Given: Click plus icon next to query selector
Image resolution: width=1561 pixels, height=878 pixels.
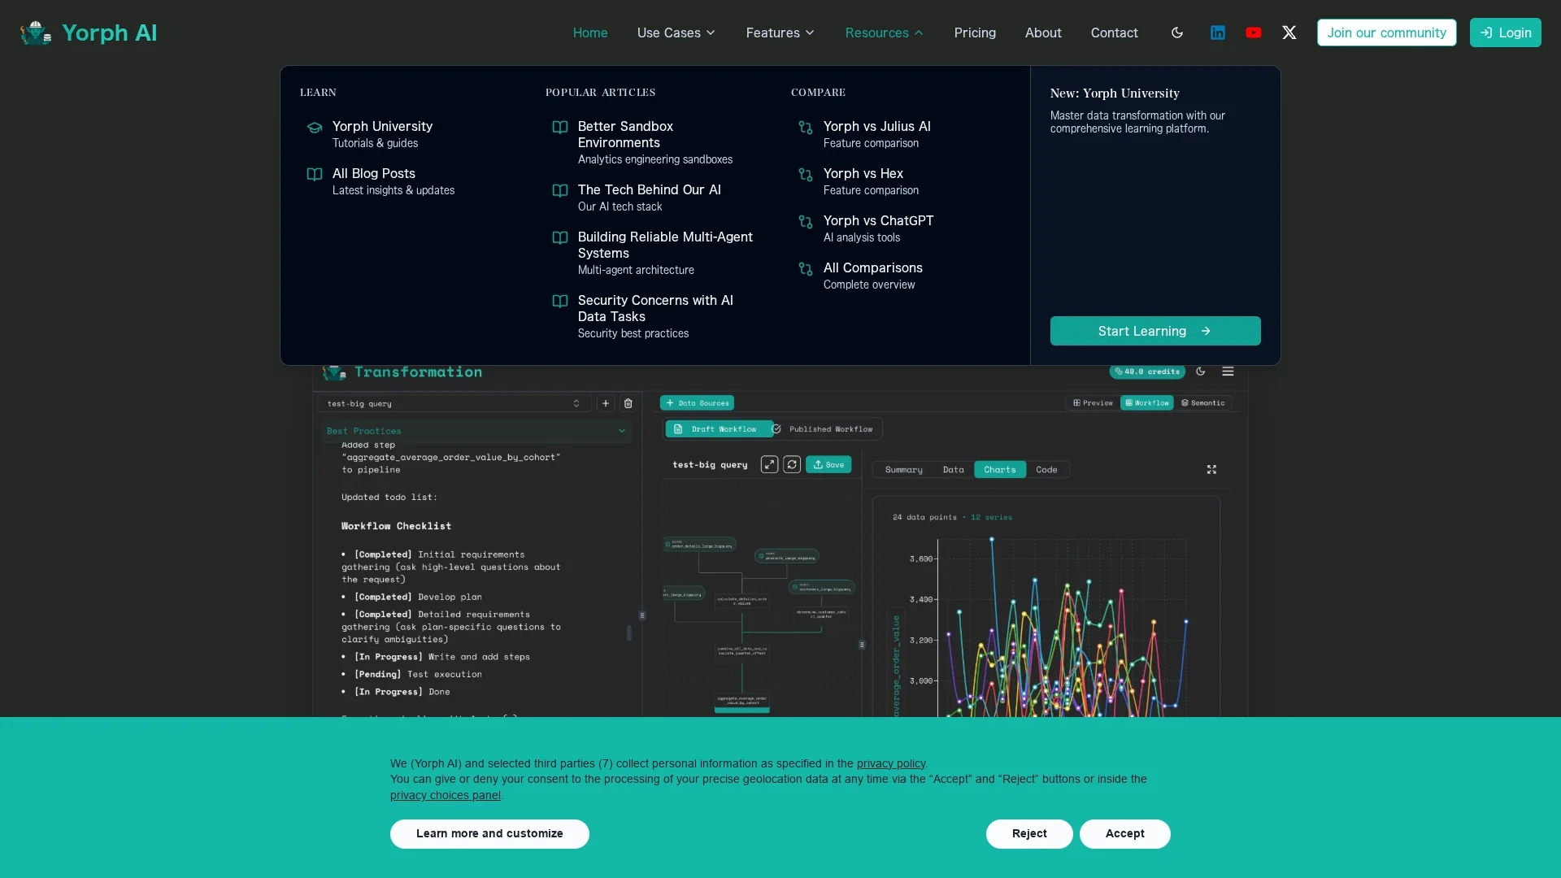Looking at the screenshot, I should pos(606,403).
